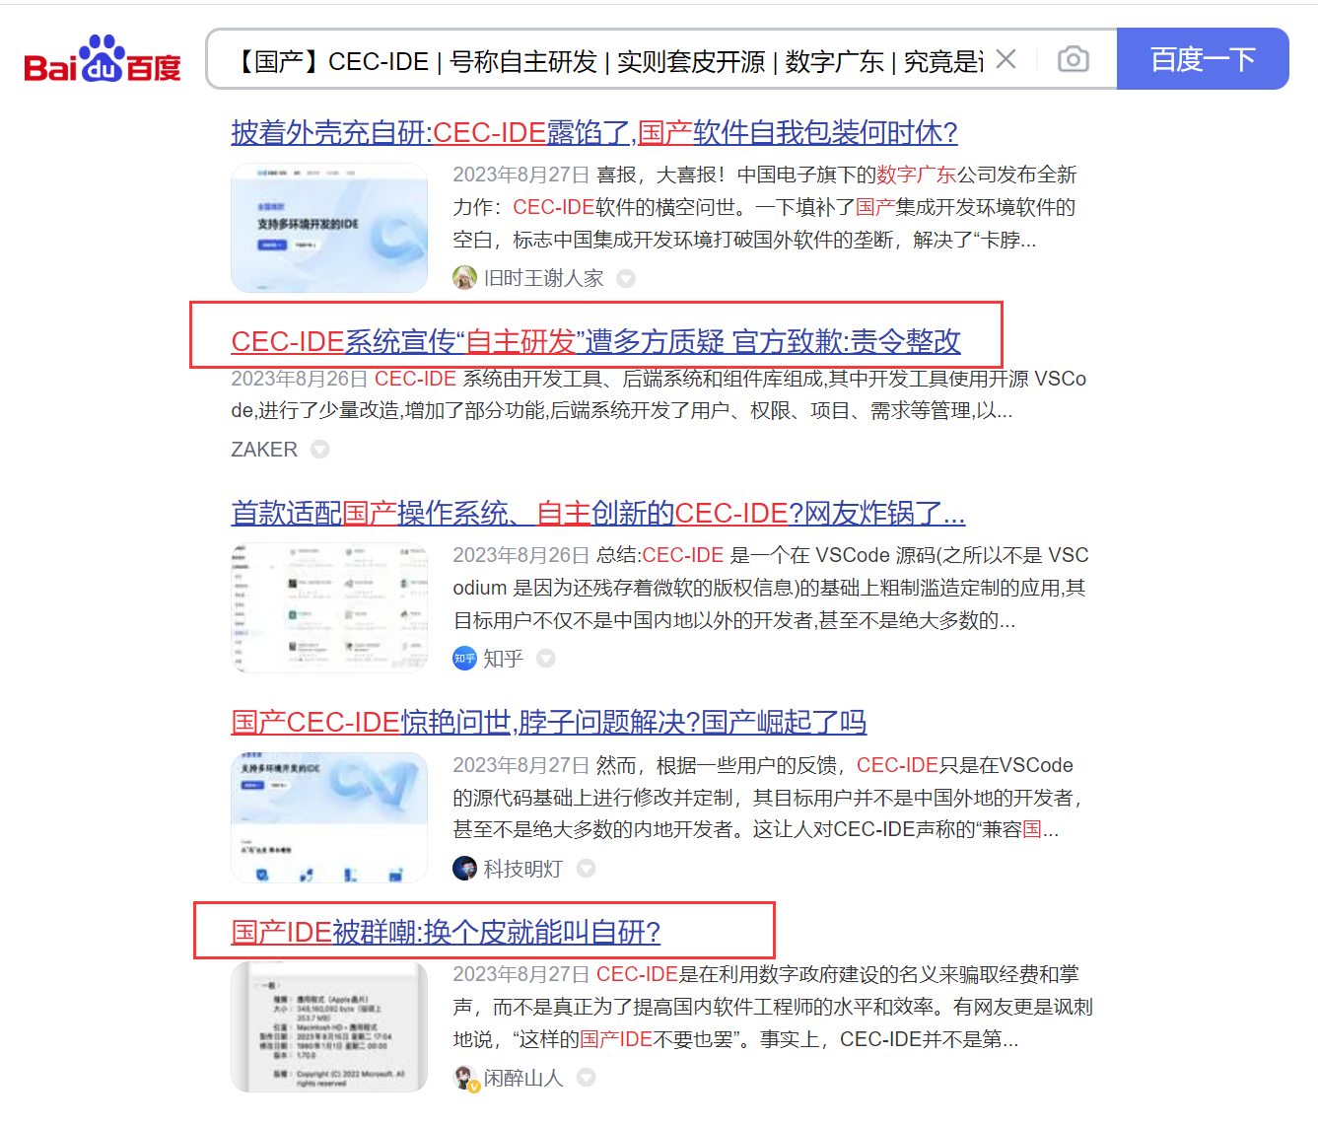Image resolution: width=1318 pixels, height=1126 pixels.
Task: Click the 知乎 source name
Action: [503, 659]
